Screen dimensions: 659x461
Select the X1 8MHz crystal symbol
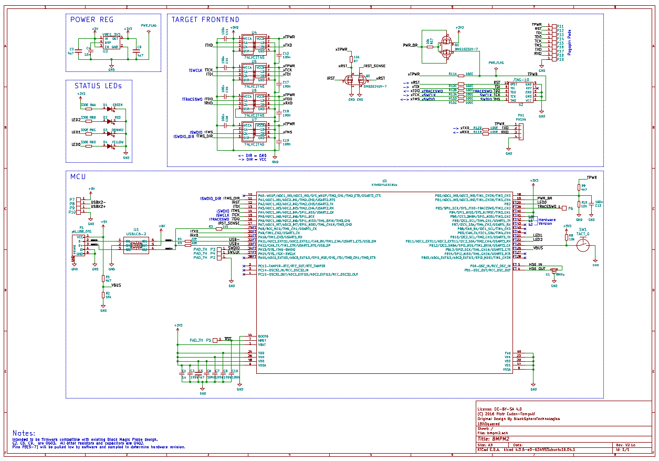tap(554, 271)
